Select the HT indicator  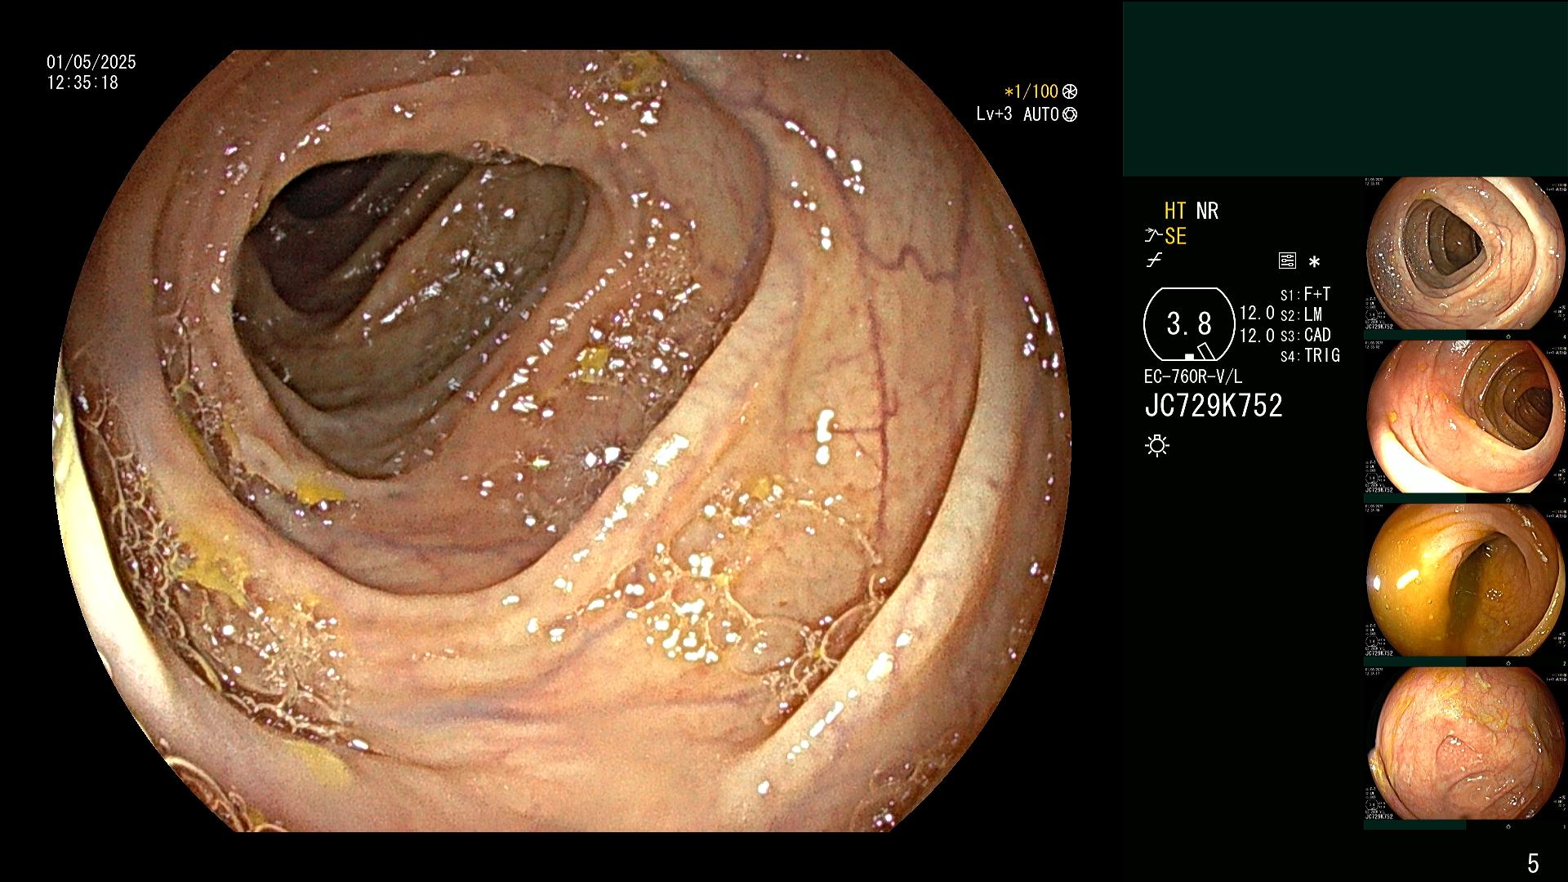click(1175, 211)
